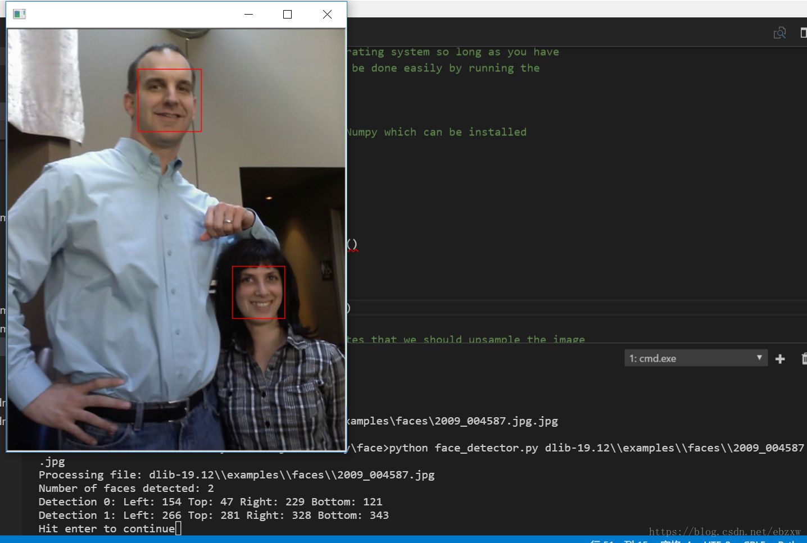
Task: Close the face detection image window
Action: tap(327, 14)
